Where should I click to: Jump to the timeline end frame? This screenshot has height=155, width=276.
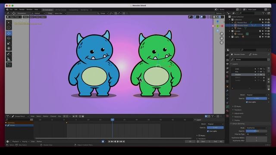pos(124,142)
